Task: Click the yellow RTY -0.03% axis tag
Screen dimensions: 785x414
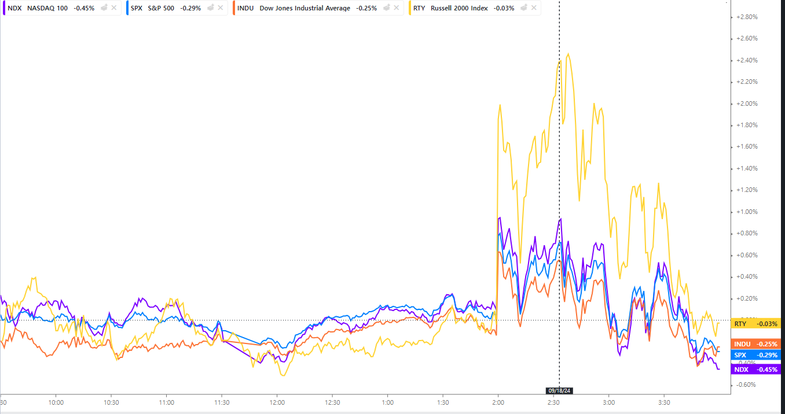Action: 756,324
